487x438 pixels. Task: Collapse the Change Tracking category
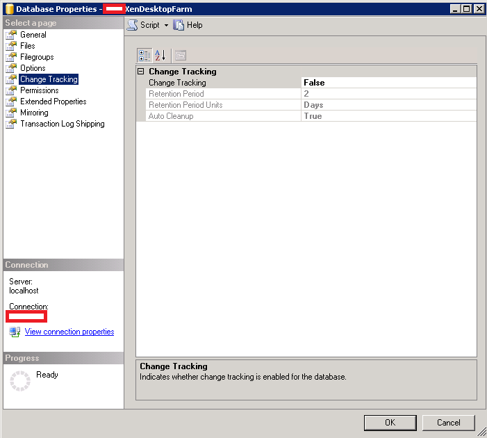pyautogui.click(x=141, y=72)
